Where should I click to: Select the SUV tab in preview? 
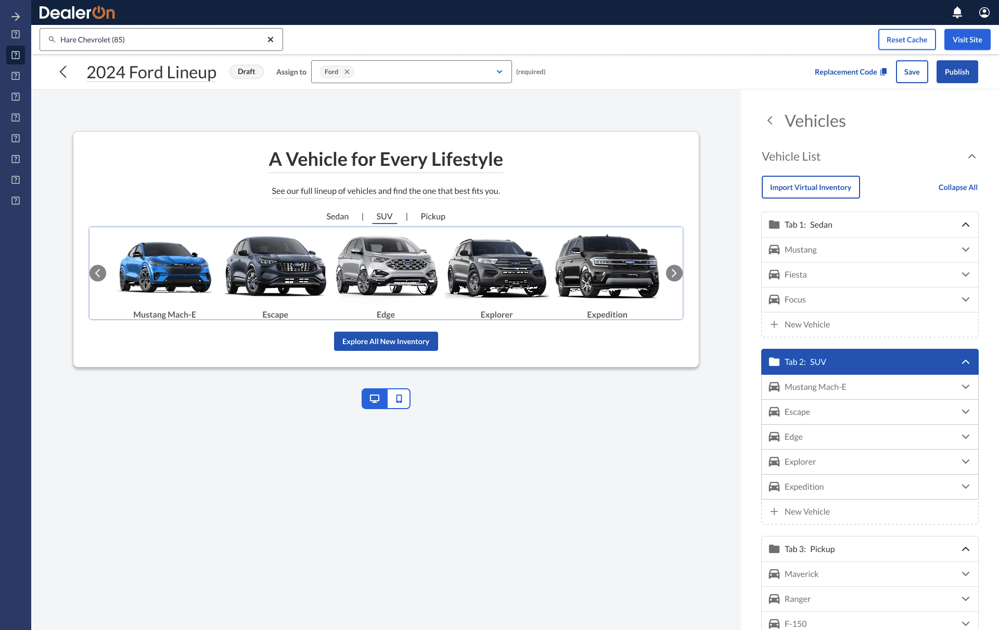point(385,216)
